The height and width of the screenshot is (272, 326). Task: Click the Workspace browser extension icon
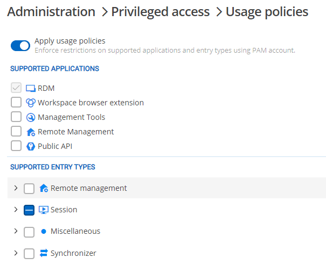point(31,103)
